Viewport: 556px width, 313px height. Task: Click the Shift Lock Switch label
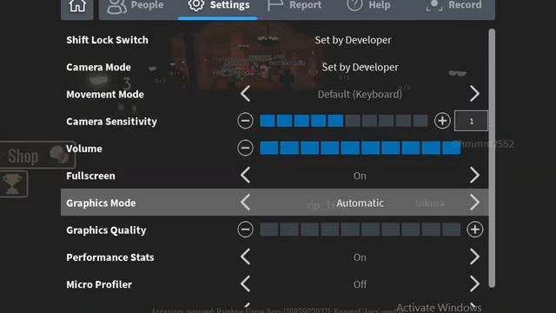(x=107, y=40)
